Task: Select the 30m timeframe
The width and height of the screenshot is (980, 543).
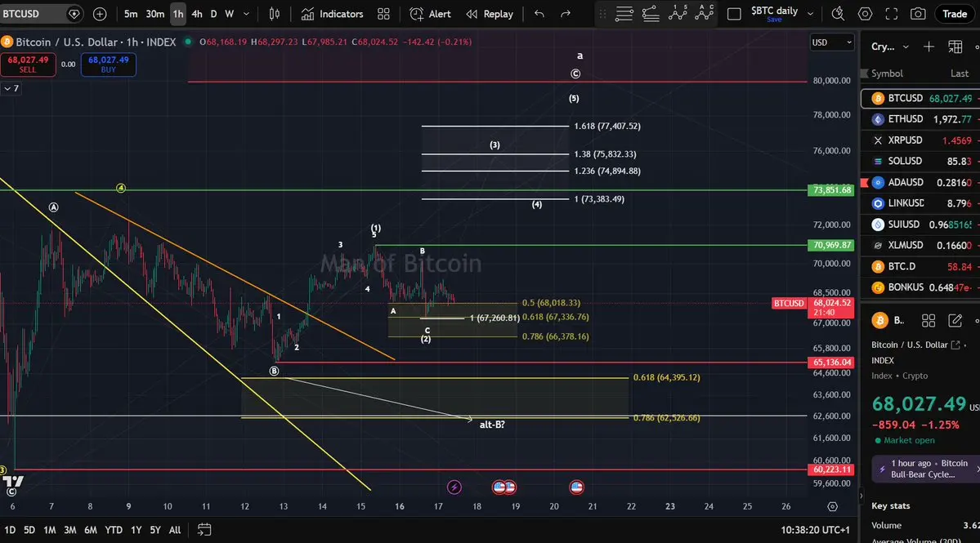Action: point(155,14)
